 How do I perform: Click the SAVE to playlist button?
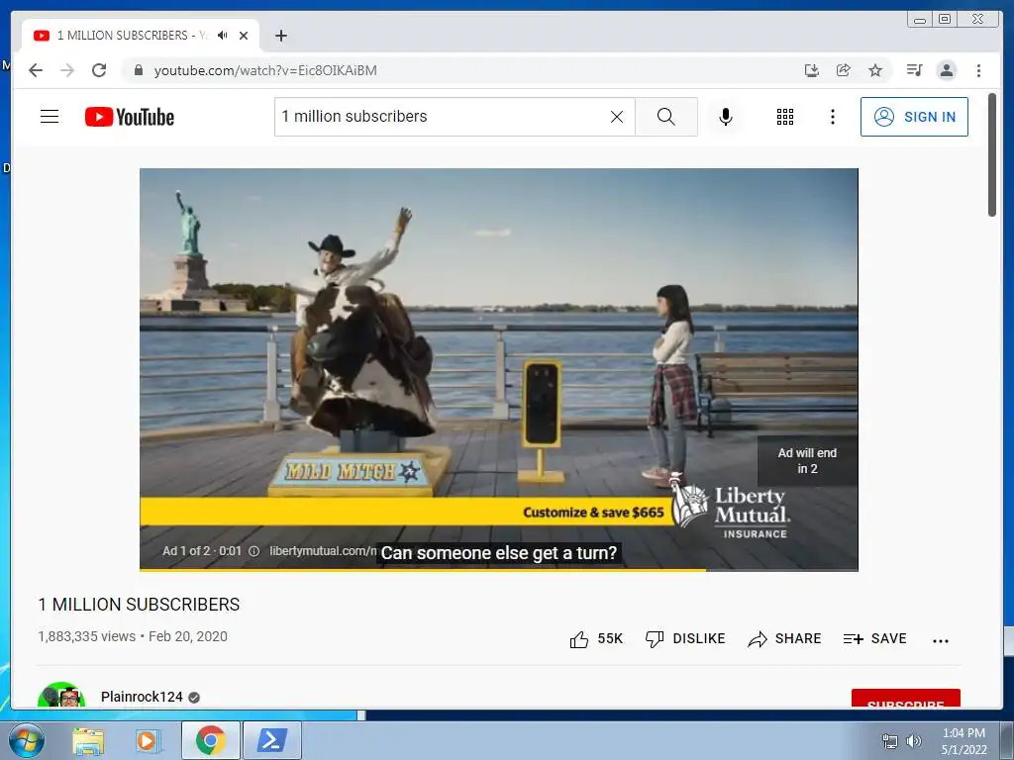[x=875, y=639]
